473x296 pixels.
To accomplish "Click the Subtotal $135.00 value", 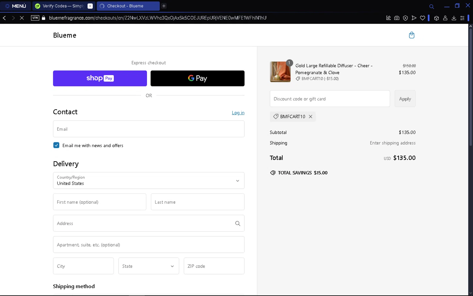I will 407,132.
